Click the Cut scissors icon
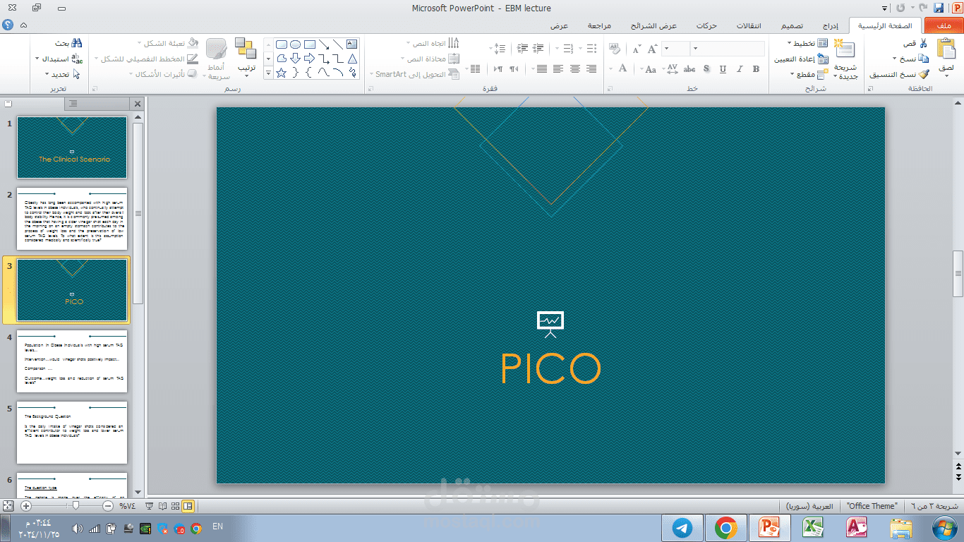This screenshot has width=964, height=542. coord(924,44)
